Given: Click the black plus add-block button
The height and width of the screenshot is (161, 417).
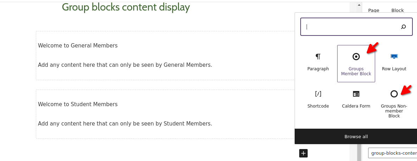Looking at the screenshot, I should tap(303, 153).
